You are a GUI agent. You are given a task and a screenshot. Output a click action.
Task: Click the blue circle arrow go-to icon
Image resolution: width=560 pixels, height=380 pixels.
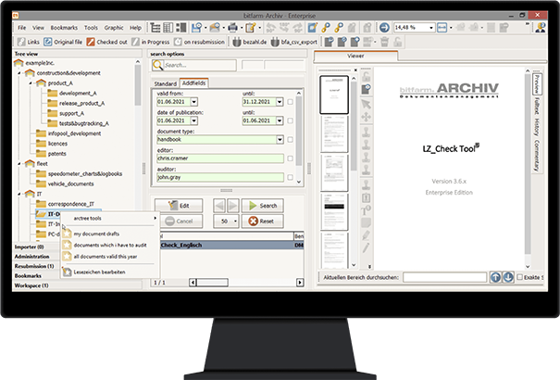coord(384,28)
